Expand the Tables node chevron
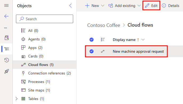This screenshot has width=183, height=104. pos(16,99)
